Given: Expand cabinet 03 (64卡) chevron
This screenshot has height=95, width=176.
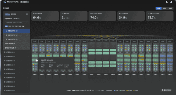Looking at the screenshot, I should (28, 56).
